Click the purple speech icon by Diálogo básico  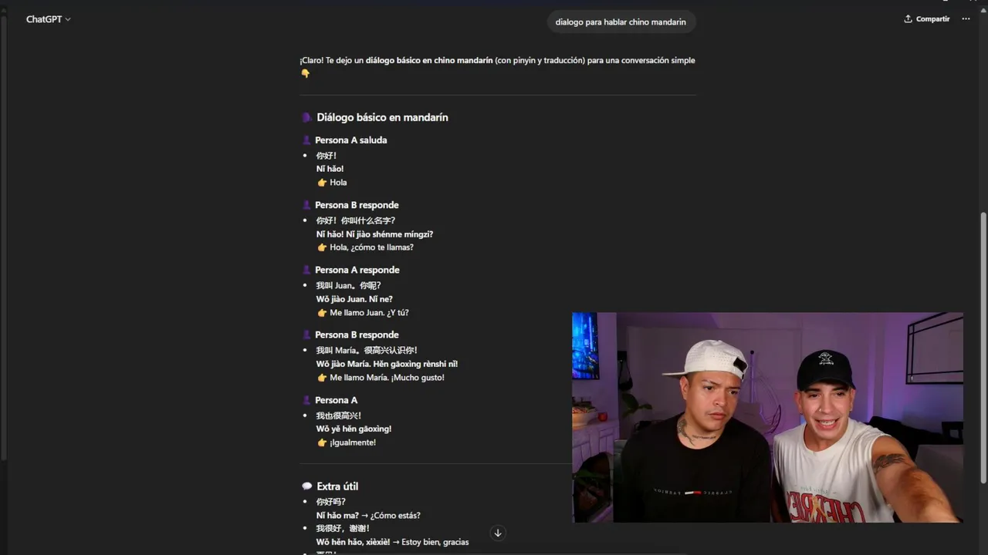point(306,118)
